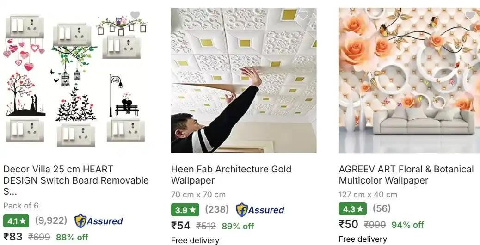Click Assured badge under Heen Fab wallpaper
This screenshot has height=245, width=480.
tap(260, 210)
